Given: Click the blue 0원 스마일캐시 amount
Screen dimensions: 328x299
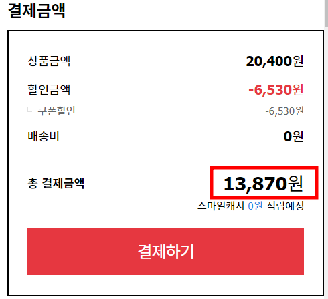Looking at the screenshot, I should pos(255,206).
